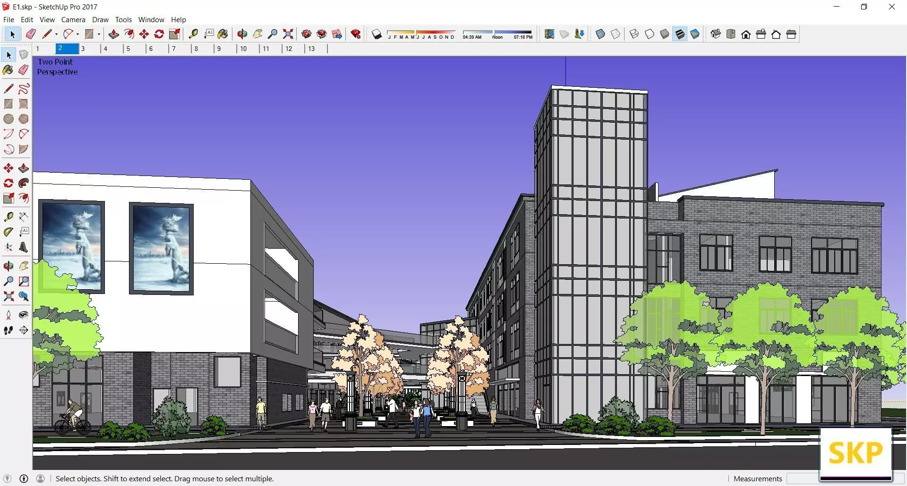Select the Look Around eye tool
Viewport: 907px width, 486px height.
[x=24, y=315]
